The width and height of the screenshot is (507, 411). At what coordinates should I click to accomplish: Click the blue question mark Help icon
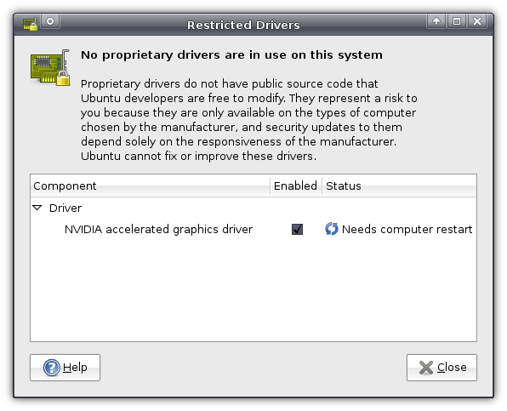click(x=52, y=368)
